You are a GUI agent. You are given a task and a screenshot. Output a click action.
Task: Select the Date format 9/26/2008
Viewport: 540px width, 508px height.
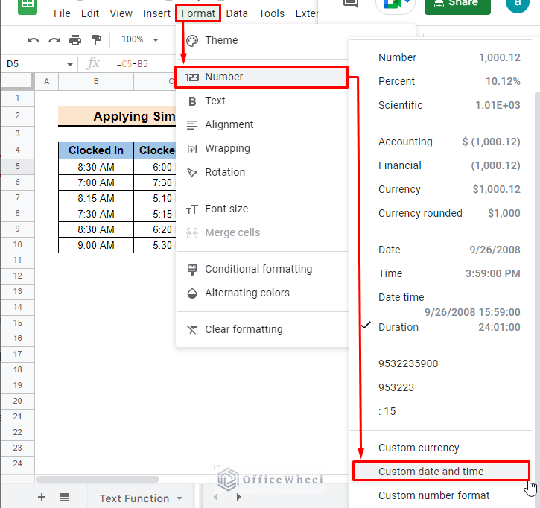point(441,250)
